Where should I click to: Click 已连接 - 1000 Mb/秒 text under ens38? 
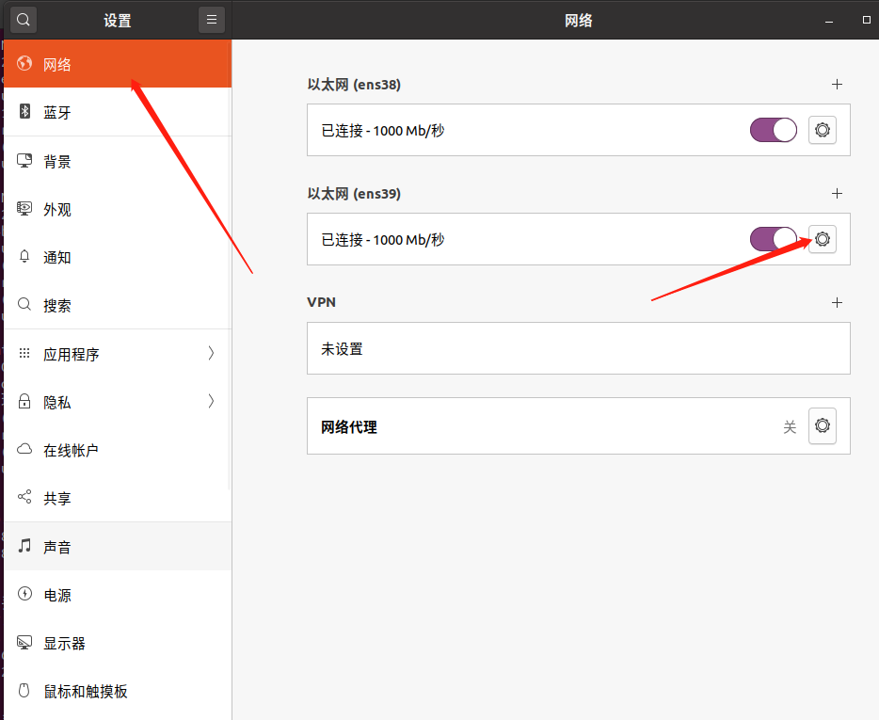coord(383,131)
